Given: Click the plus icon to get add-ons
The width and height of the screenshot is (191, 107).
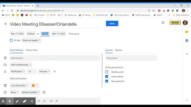Looking at the screenshot, I should point(187,54).
